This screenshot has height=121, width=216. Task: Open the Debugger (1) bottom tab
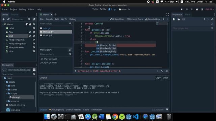[x=57, y=110]
